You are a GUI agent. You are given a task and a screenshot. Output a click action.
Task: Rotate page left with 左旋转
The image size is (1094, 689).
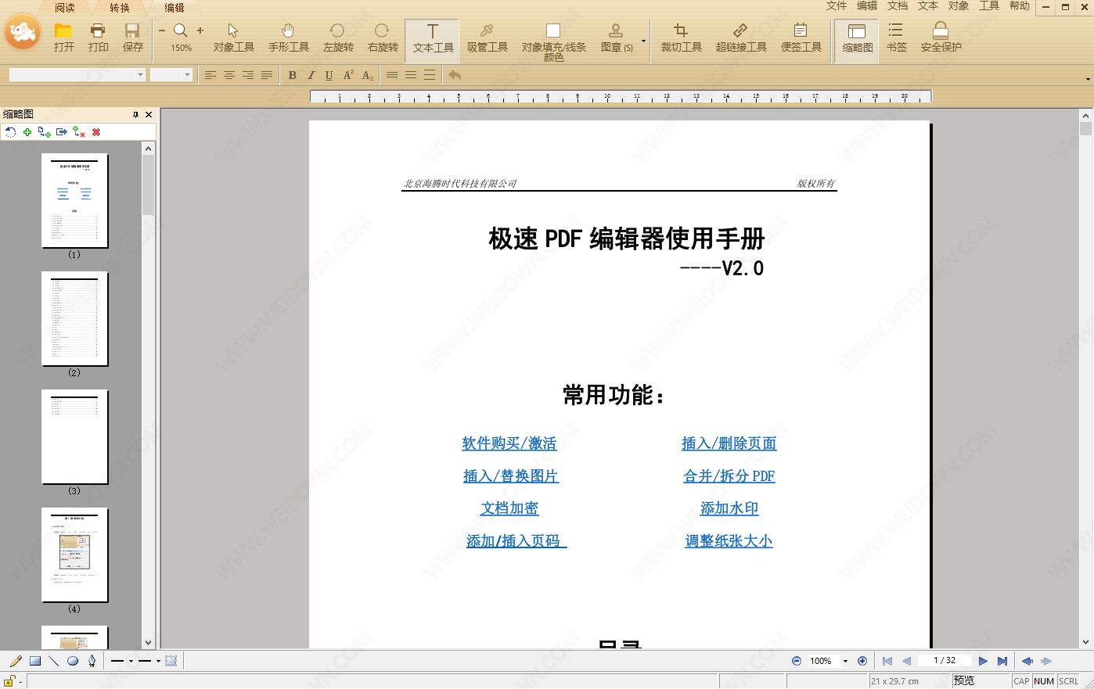(x=338, y=37)
